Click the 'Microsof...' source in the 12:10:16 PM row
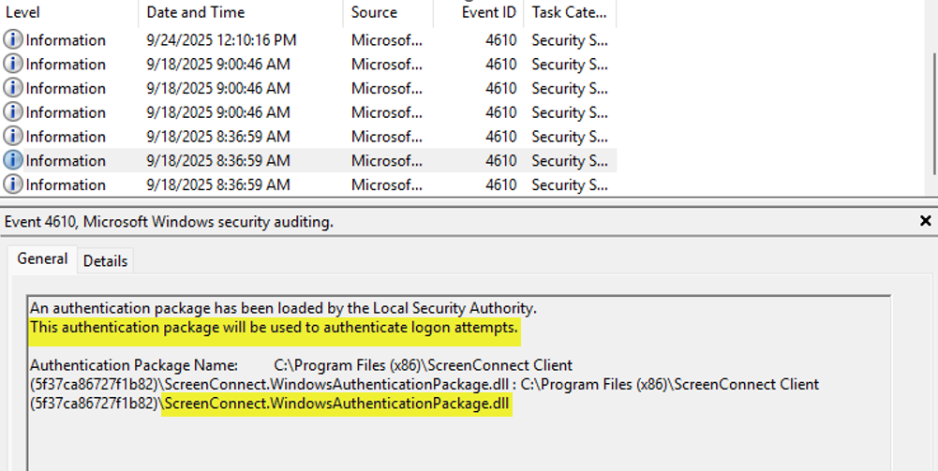The height and width of the screenshot is (471, 938). click(x=386, y=40)
